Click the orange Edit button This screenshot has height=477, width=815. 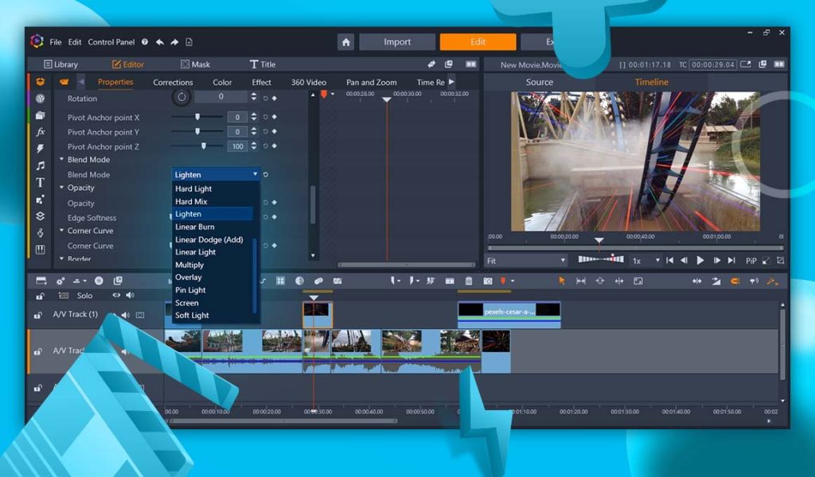pyautogui.click(x=478, y=42)
